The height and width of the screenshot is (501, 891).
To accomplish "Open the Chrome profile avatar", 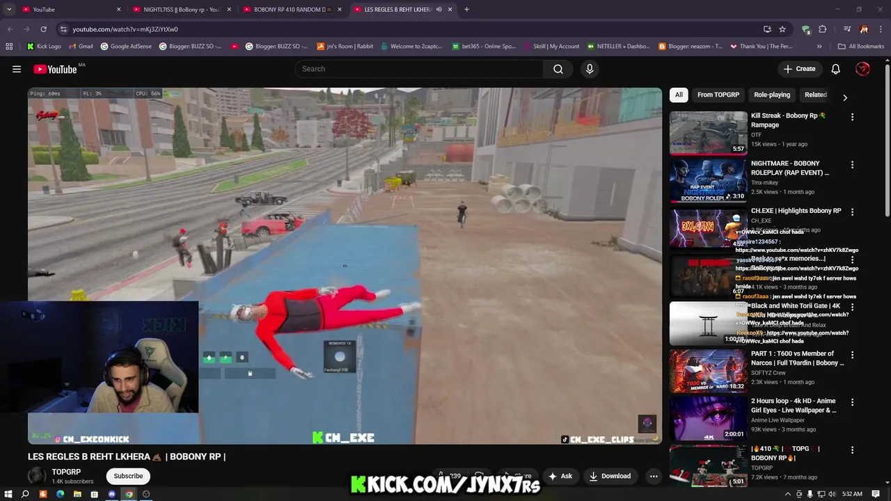I will tap(864, 29).
